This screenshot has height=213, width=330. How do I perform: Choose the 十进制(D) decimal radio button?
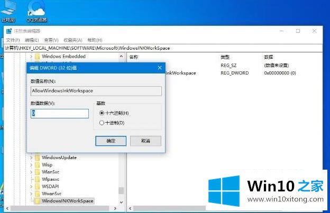(102, 123)
